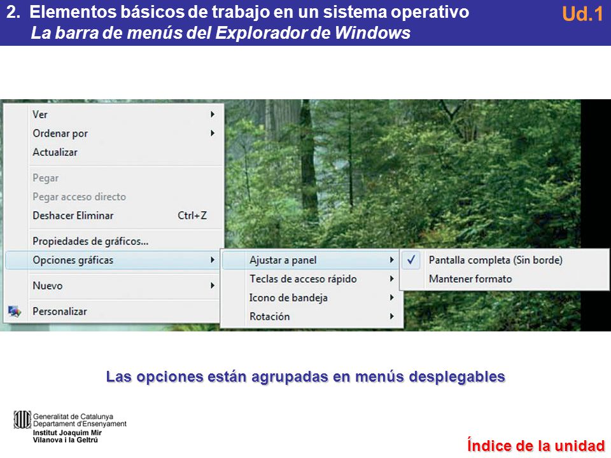Click the Personalizar monitor icon
611x458 pixels.
(x=15, y=311)
